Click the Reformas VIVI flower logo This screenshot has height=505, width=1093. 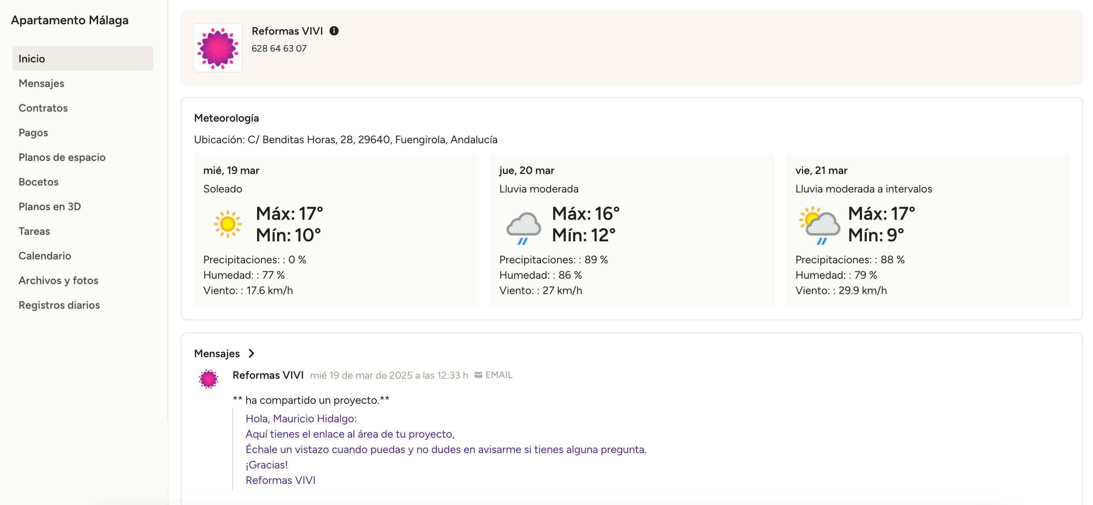click(218, 48)
